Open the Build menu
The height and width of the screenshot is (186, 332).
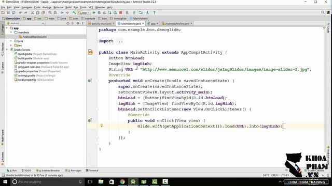(x=68, y=7)
